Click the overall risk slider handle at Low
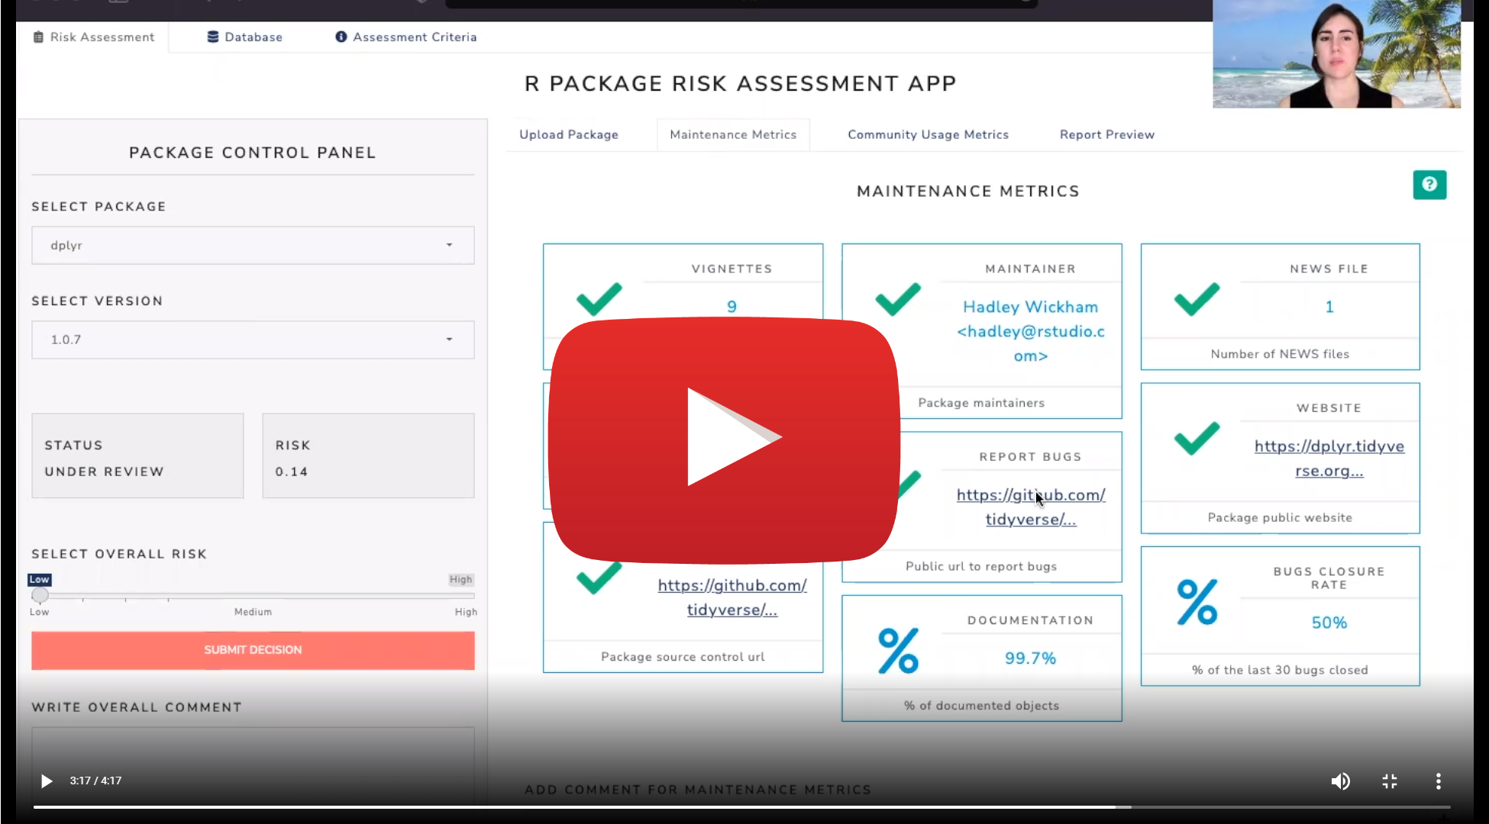This screenshot has height=824, width=1489. [40, 595]
